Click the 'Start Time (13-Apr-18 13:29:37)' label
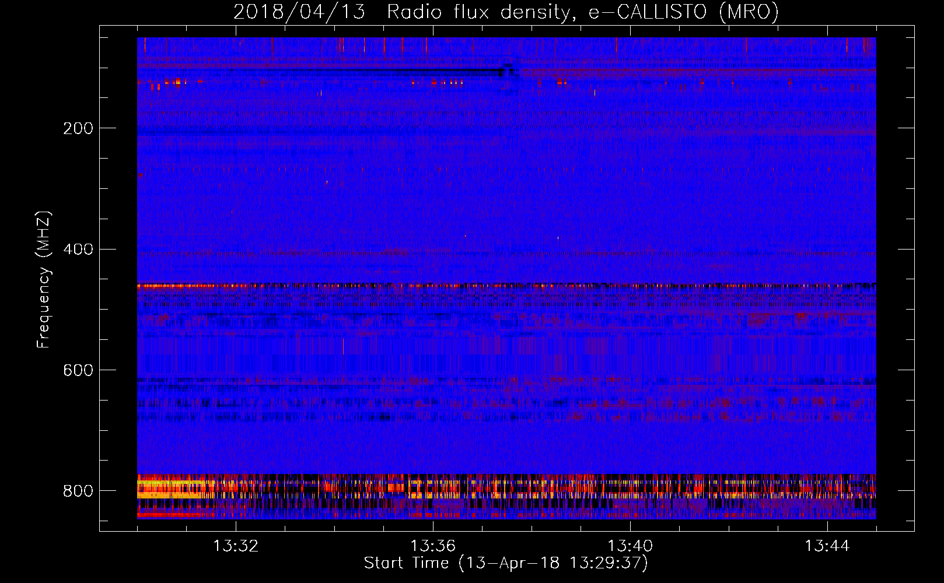944x583 pixels. click(506, 563)
